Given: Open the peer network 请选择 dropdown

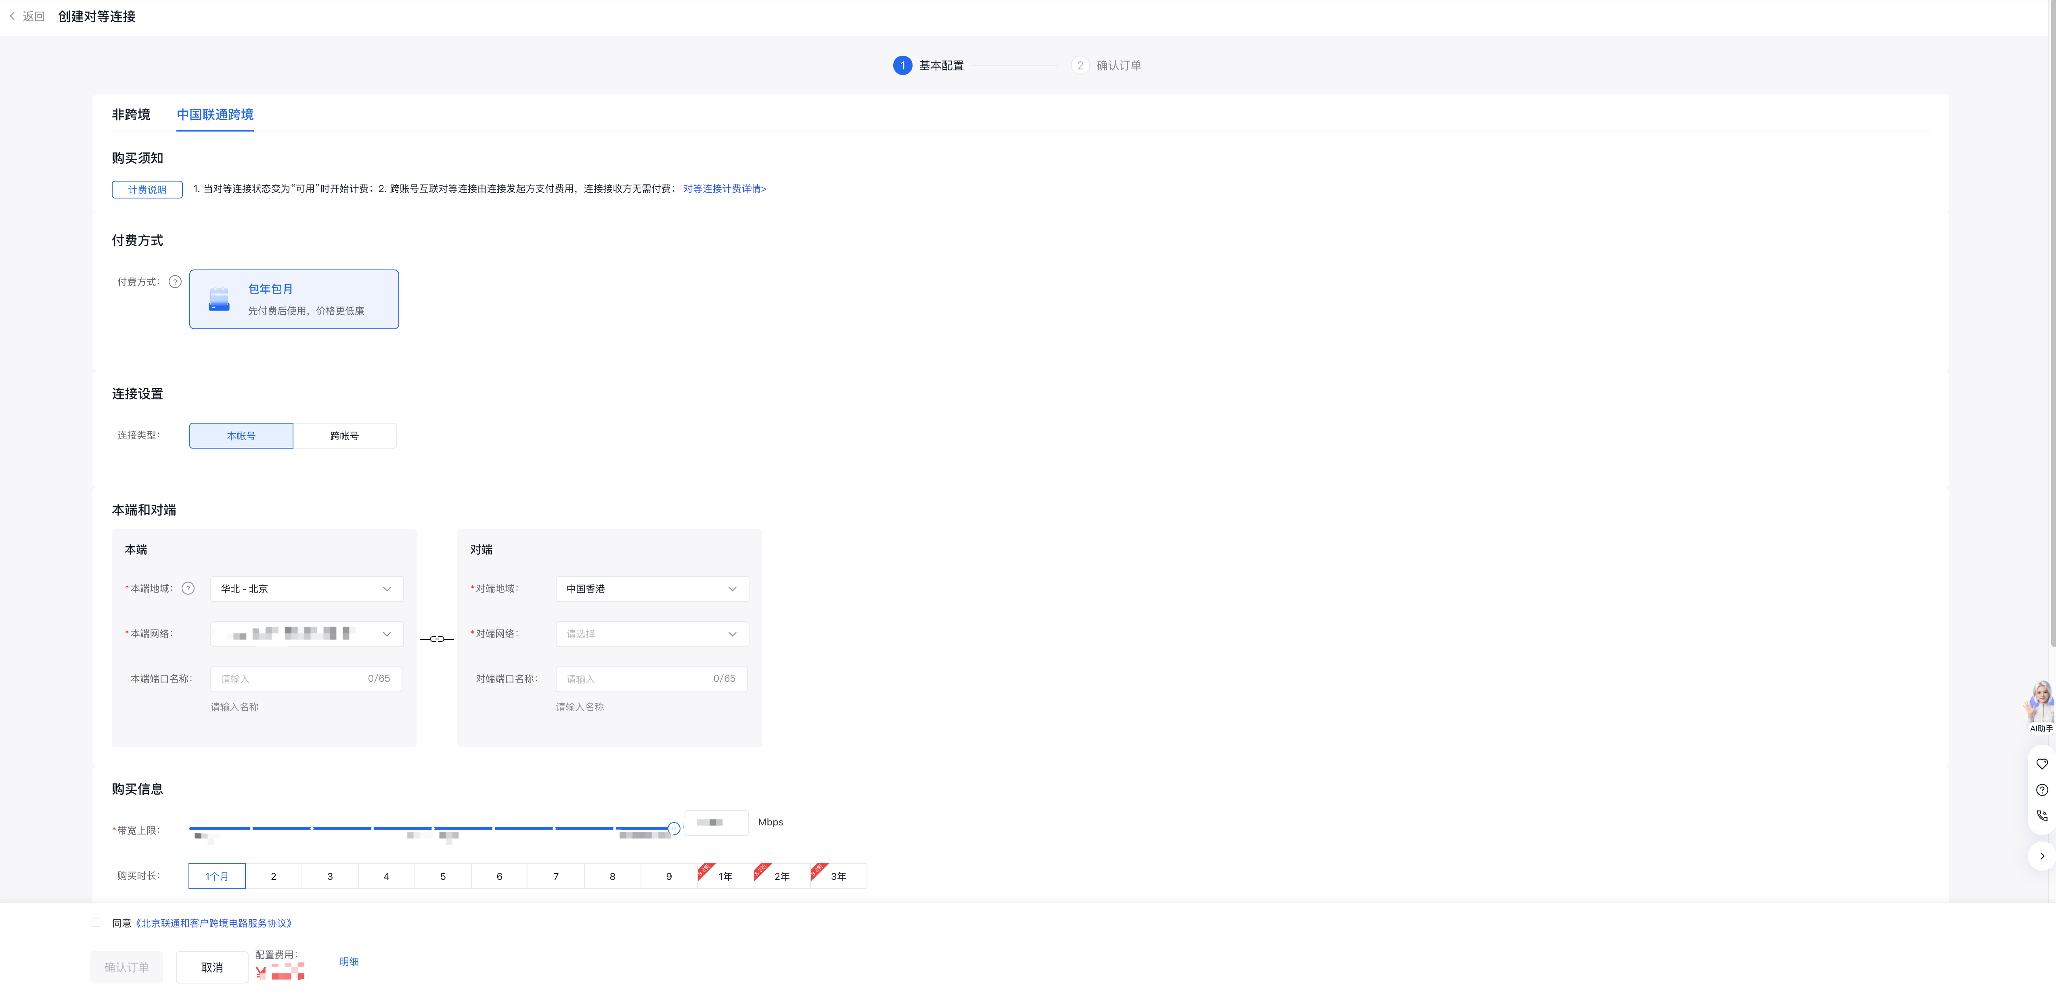Looking at the screenshot, I should click(652, 633).
